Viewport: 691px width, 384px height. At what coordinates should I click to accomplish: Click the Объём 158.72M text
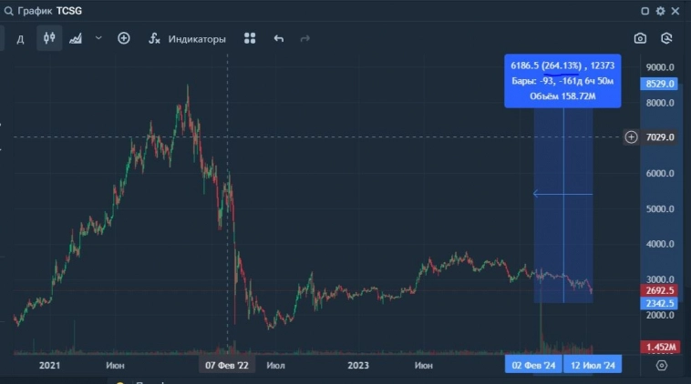coord(562,96)
